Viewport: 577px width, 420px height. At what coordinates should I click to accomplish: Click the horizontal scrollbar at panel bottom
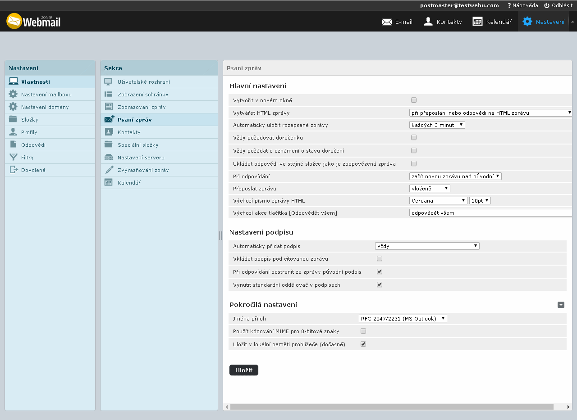(x=391, y=407)
